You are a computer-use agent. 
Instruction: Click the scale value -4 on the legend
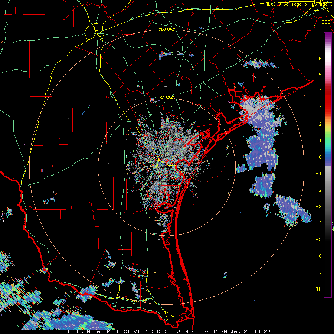coord(319,223)
